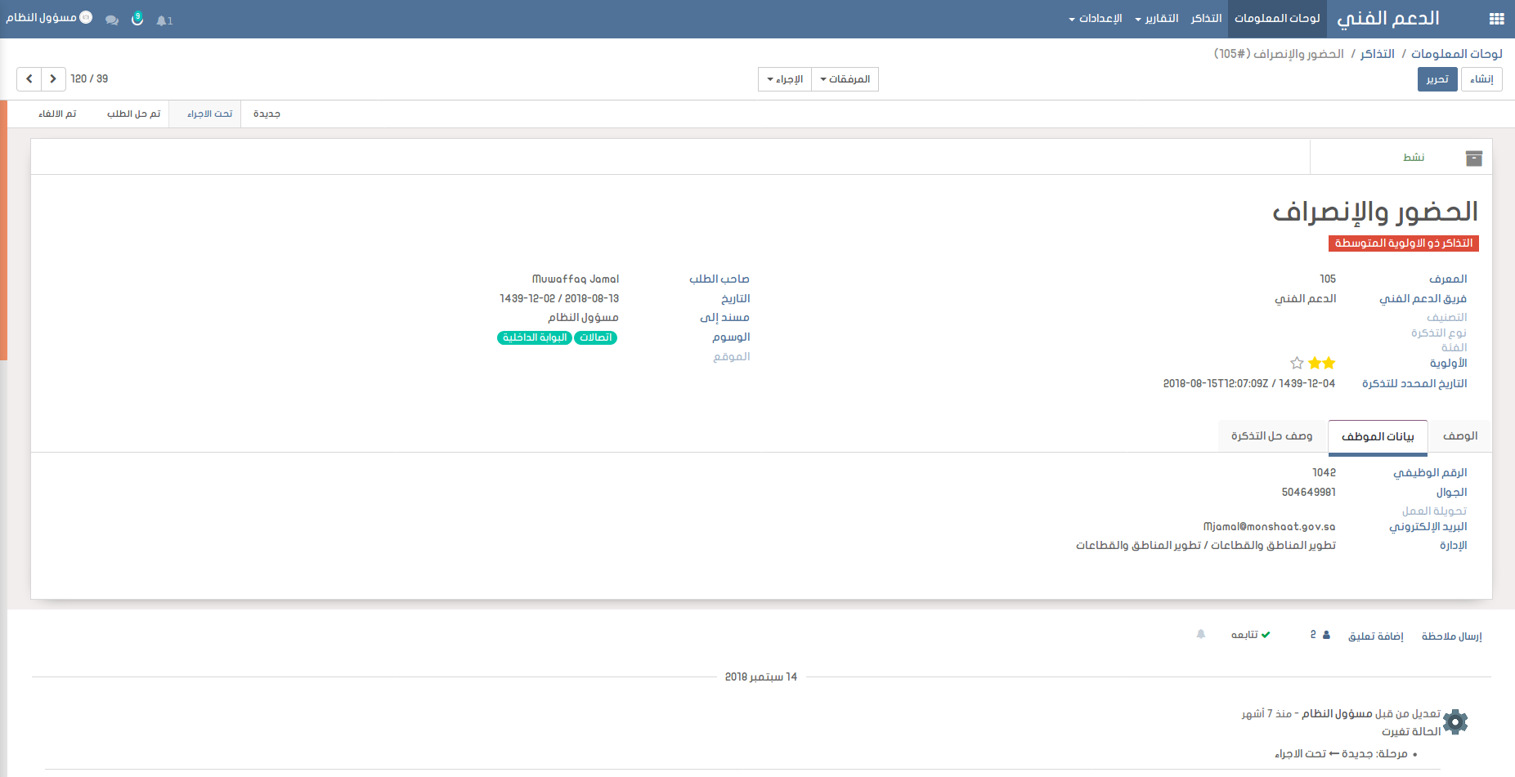This screenshot has height=777, width=1515.
Task: Open the conversations chat bubble icon
Action: pyautogui.click(x=112, y=20)
